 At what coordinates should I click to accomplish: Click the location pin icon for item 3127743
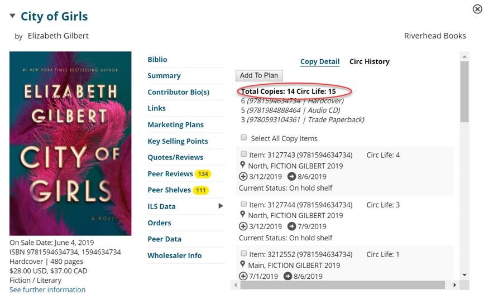coord(243,165)
